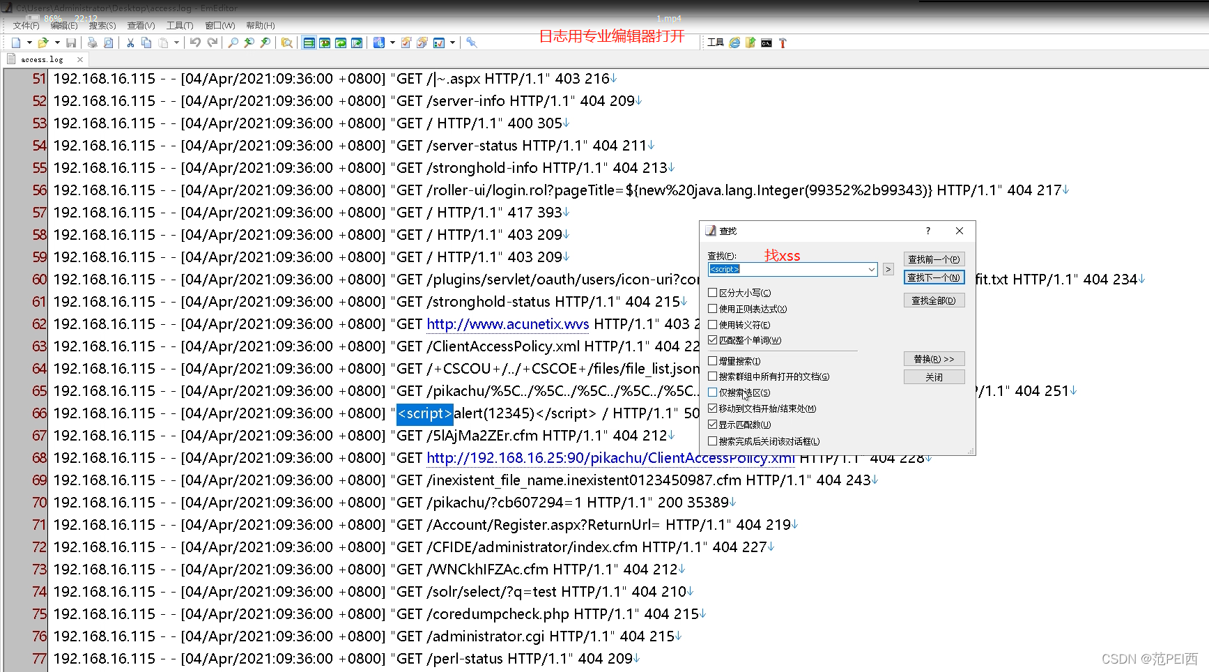
Task: Enable 增量搜索 incremental search checkbox
Action: [712, 361]
